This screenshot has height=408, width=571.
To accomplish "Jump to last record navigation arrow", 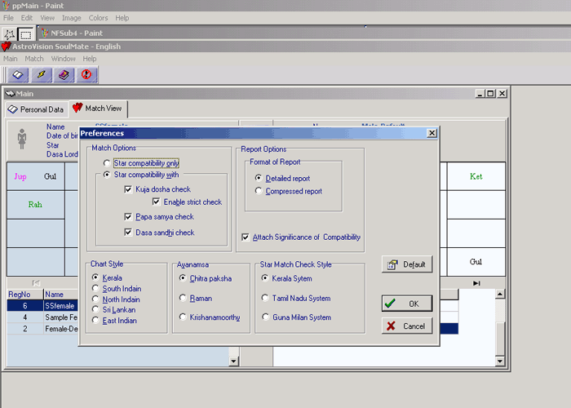I will (476, 283).
